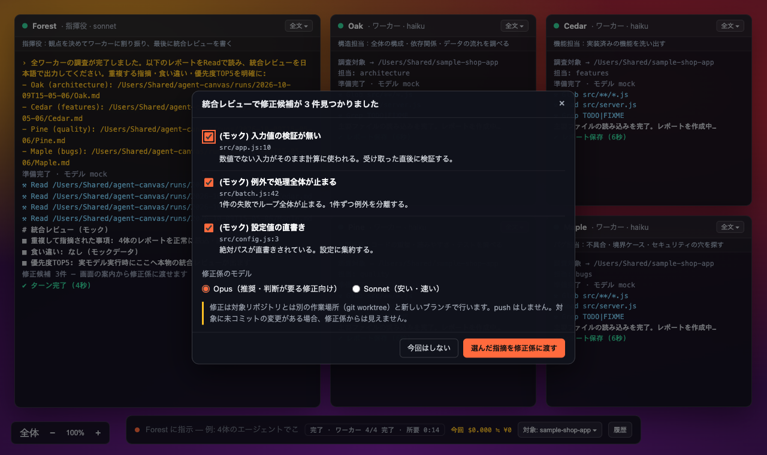Click the src/batch.js:42 file reference

pos(249,193)
